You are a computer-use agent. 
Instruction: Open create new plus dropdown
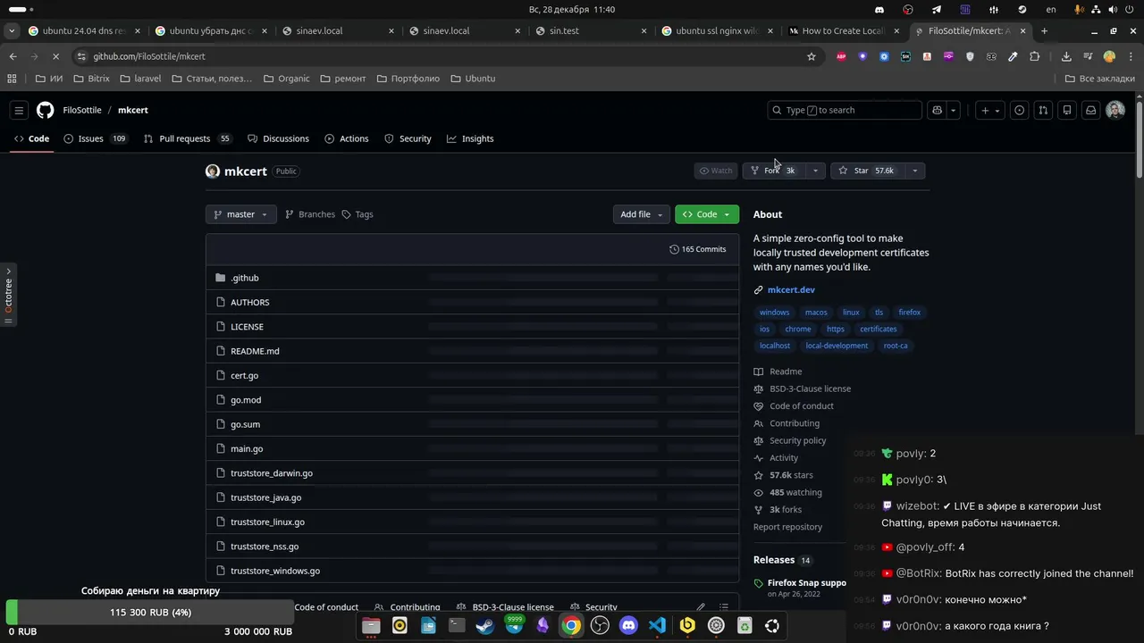coord(990,110)
